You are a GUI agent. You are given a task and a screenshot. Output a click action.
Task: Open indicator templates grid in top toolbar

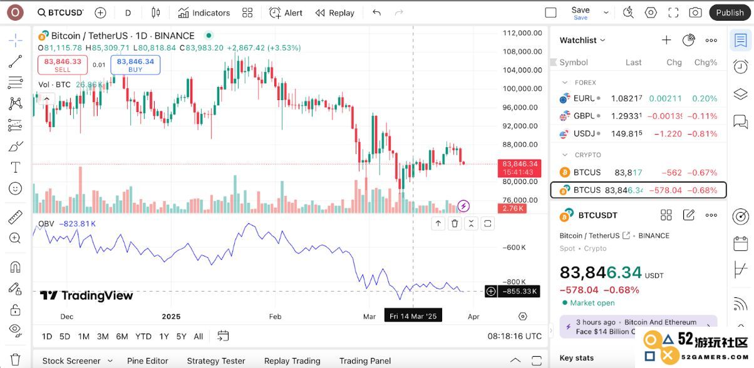247,13
